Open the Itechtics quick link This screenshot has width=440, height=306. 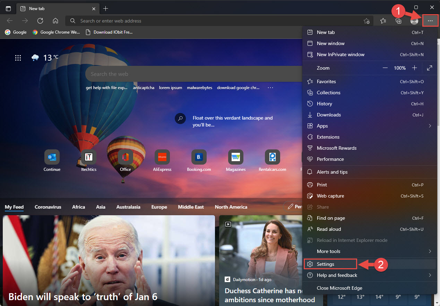[89, 161]
